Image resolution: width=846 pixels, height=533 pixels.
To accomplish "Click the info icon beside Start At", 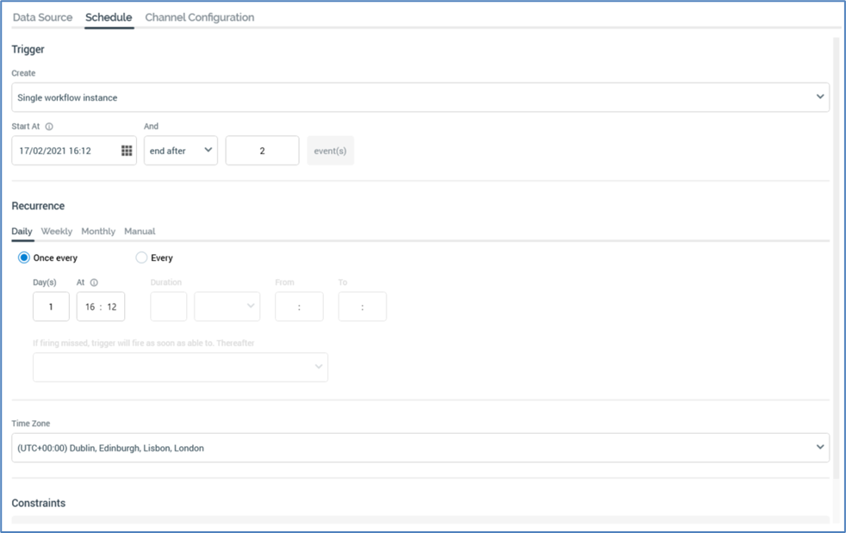I will 49,127.
